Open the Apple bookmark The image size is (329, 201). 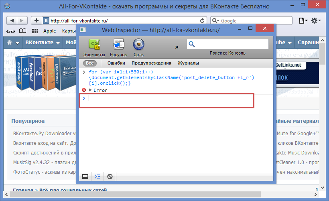coord(49,31)
